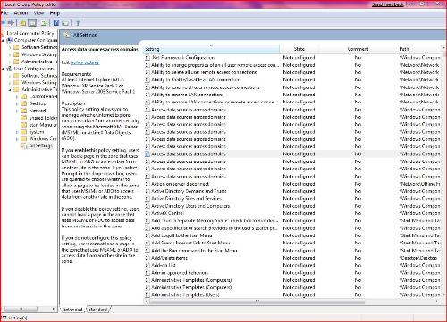Viewport: 447px width, 322px height.
Task: Toggle the Show/Hide Console Tree icon
Action: pos(32,22)
